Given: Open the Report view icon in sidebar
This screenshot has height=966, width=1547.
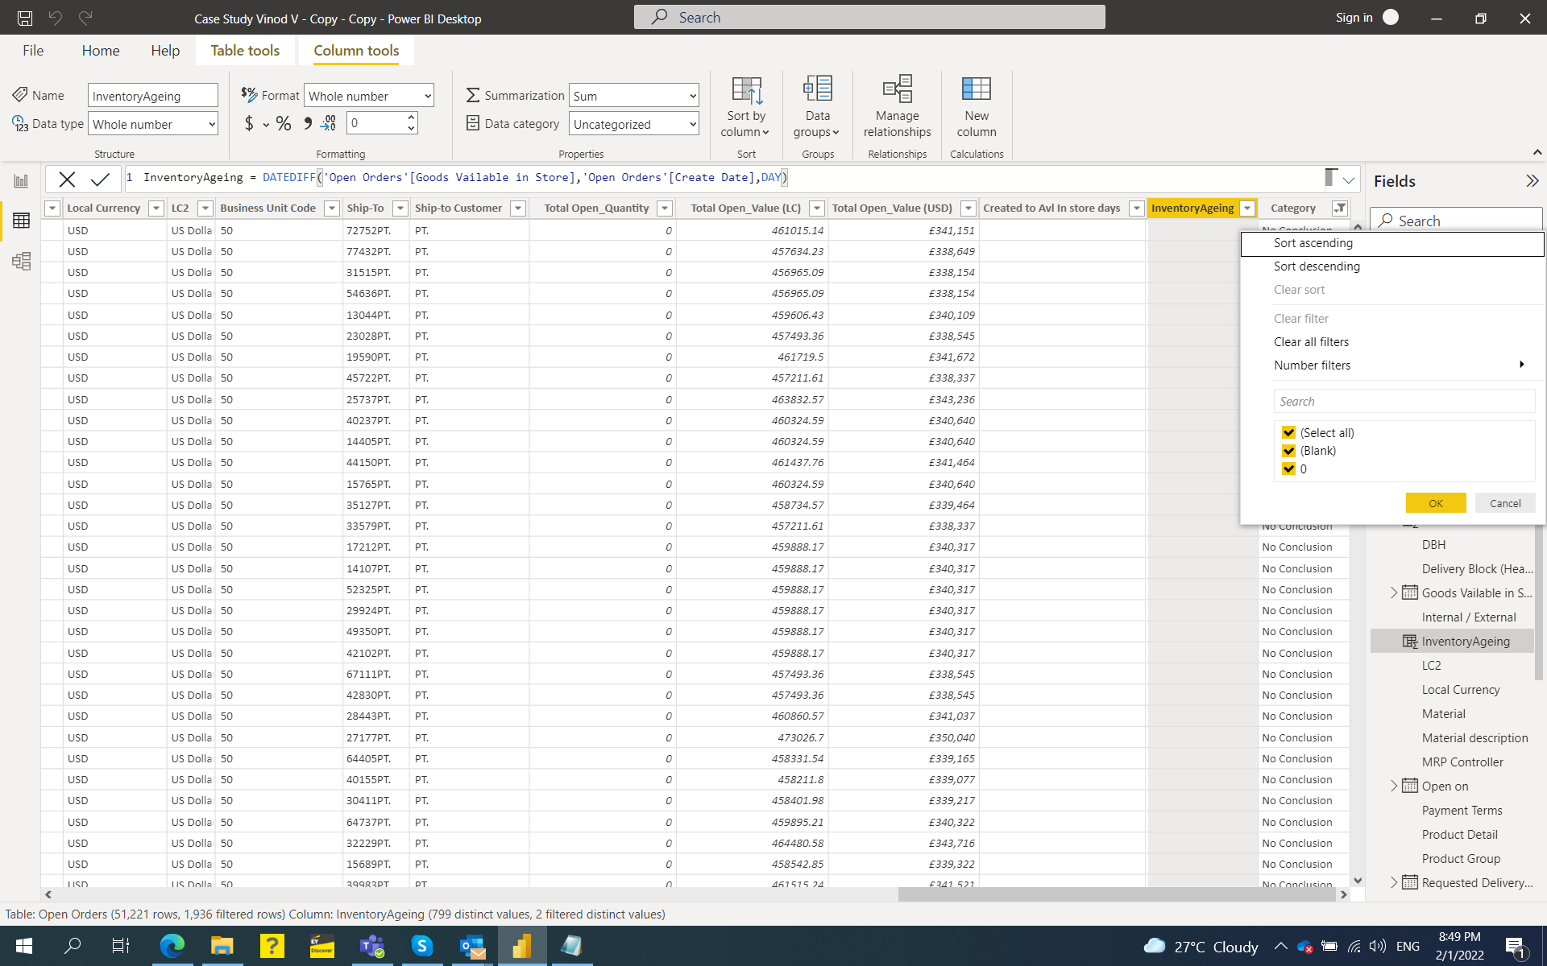Looking at the screenshot, I should 21,180.
